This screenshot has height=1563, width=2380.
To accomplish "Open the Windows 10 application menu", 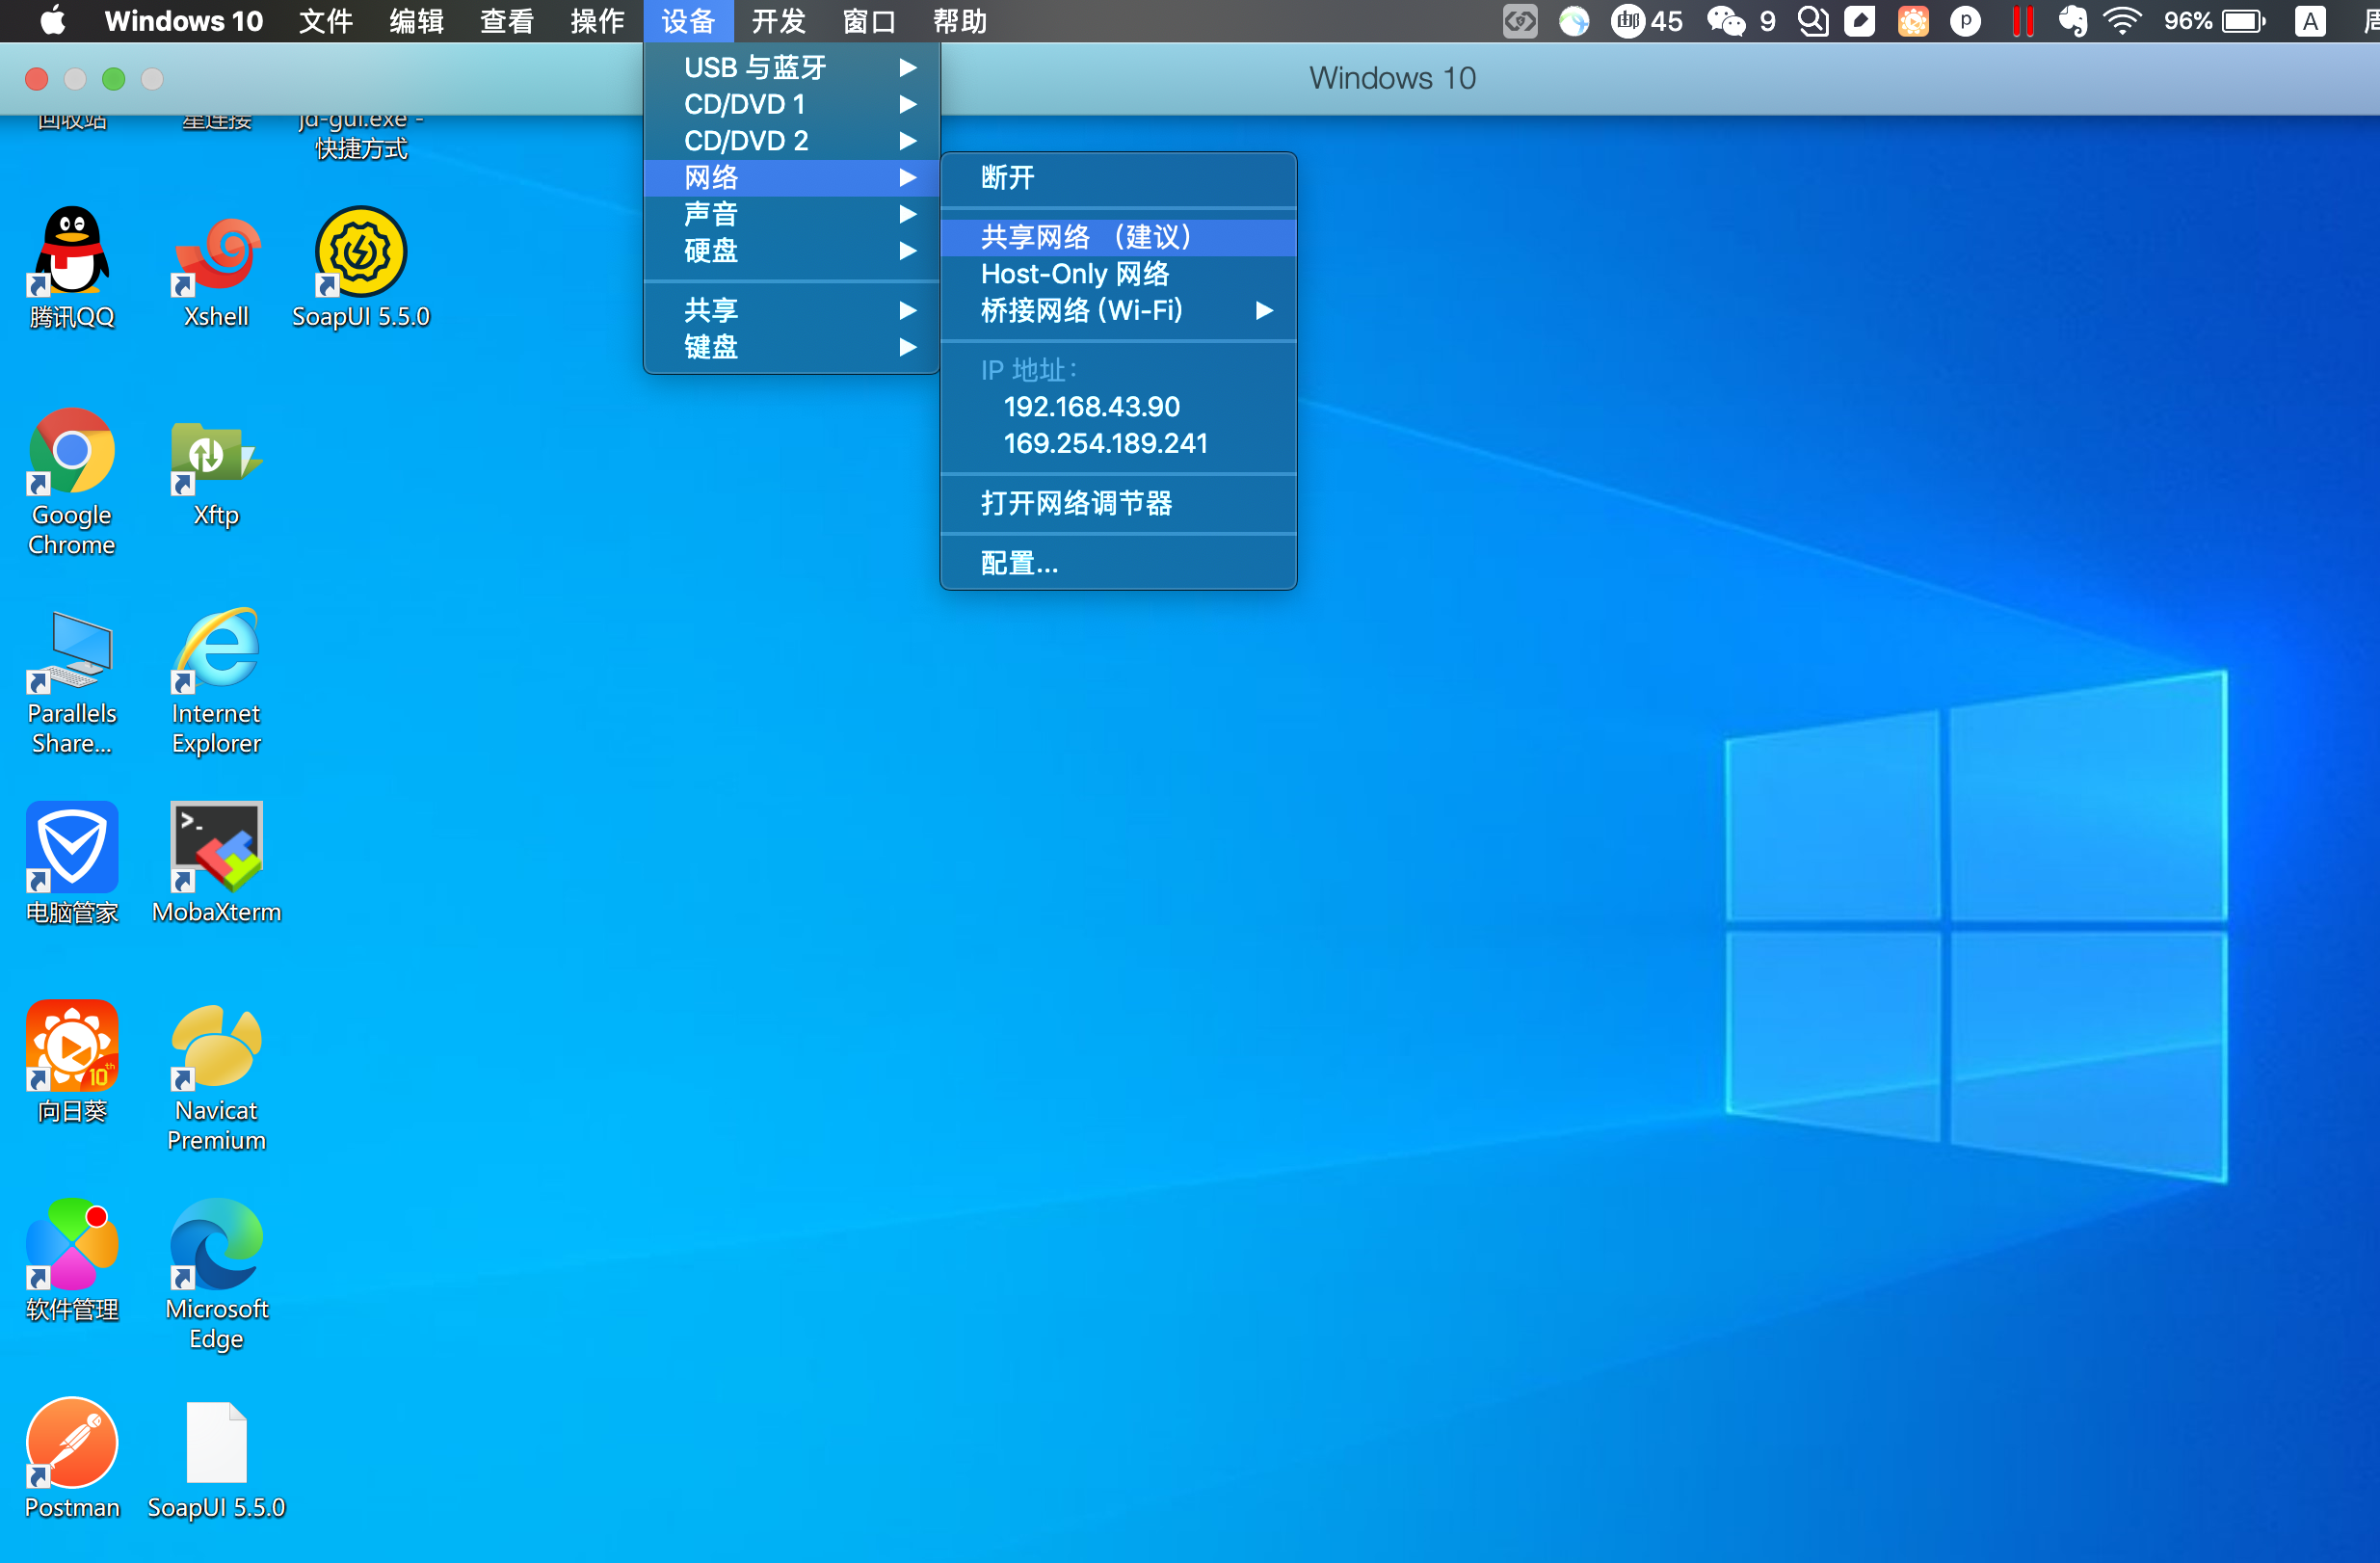I will coord(183,21).
